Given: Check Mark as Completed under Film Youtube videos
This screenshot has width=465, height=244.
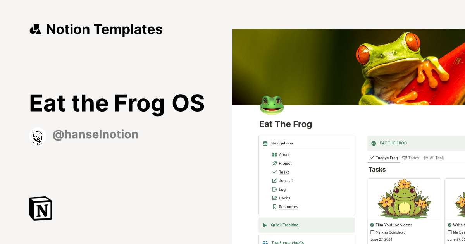Looking at the screenshot, I should click(373, 232).
